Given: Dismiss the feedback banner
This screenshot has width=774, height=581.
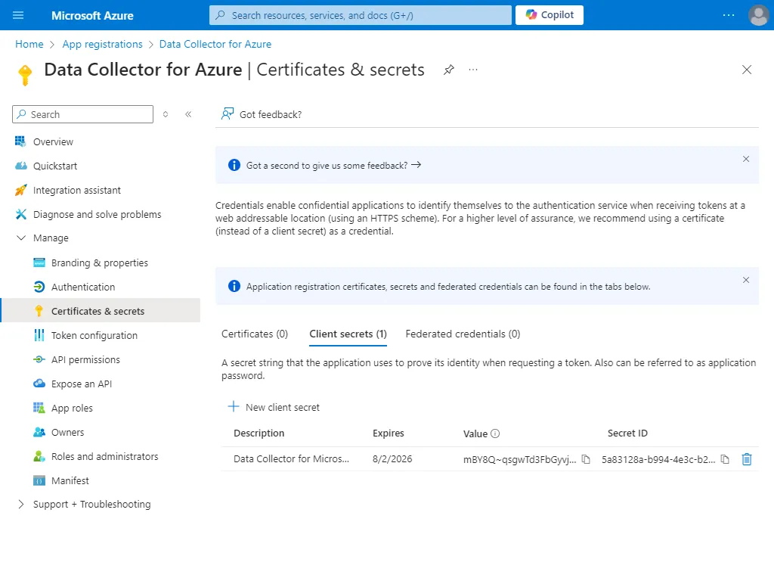Looking at the screenshot, I should (x=746, y=159).
